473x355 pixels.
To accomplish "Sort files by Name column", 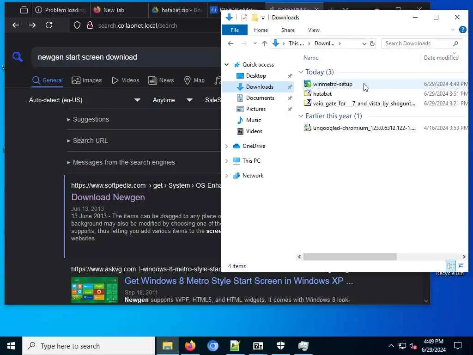I will [x=311, y=58].
